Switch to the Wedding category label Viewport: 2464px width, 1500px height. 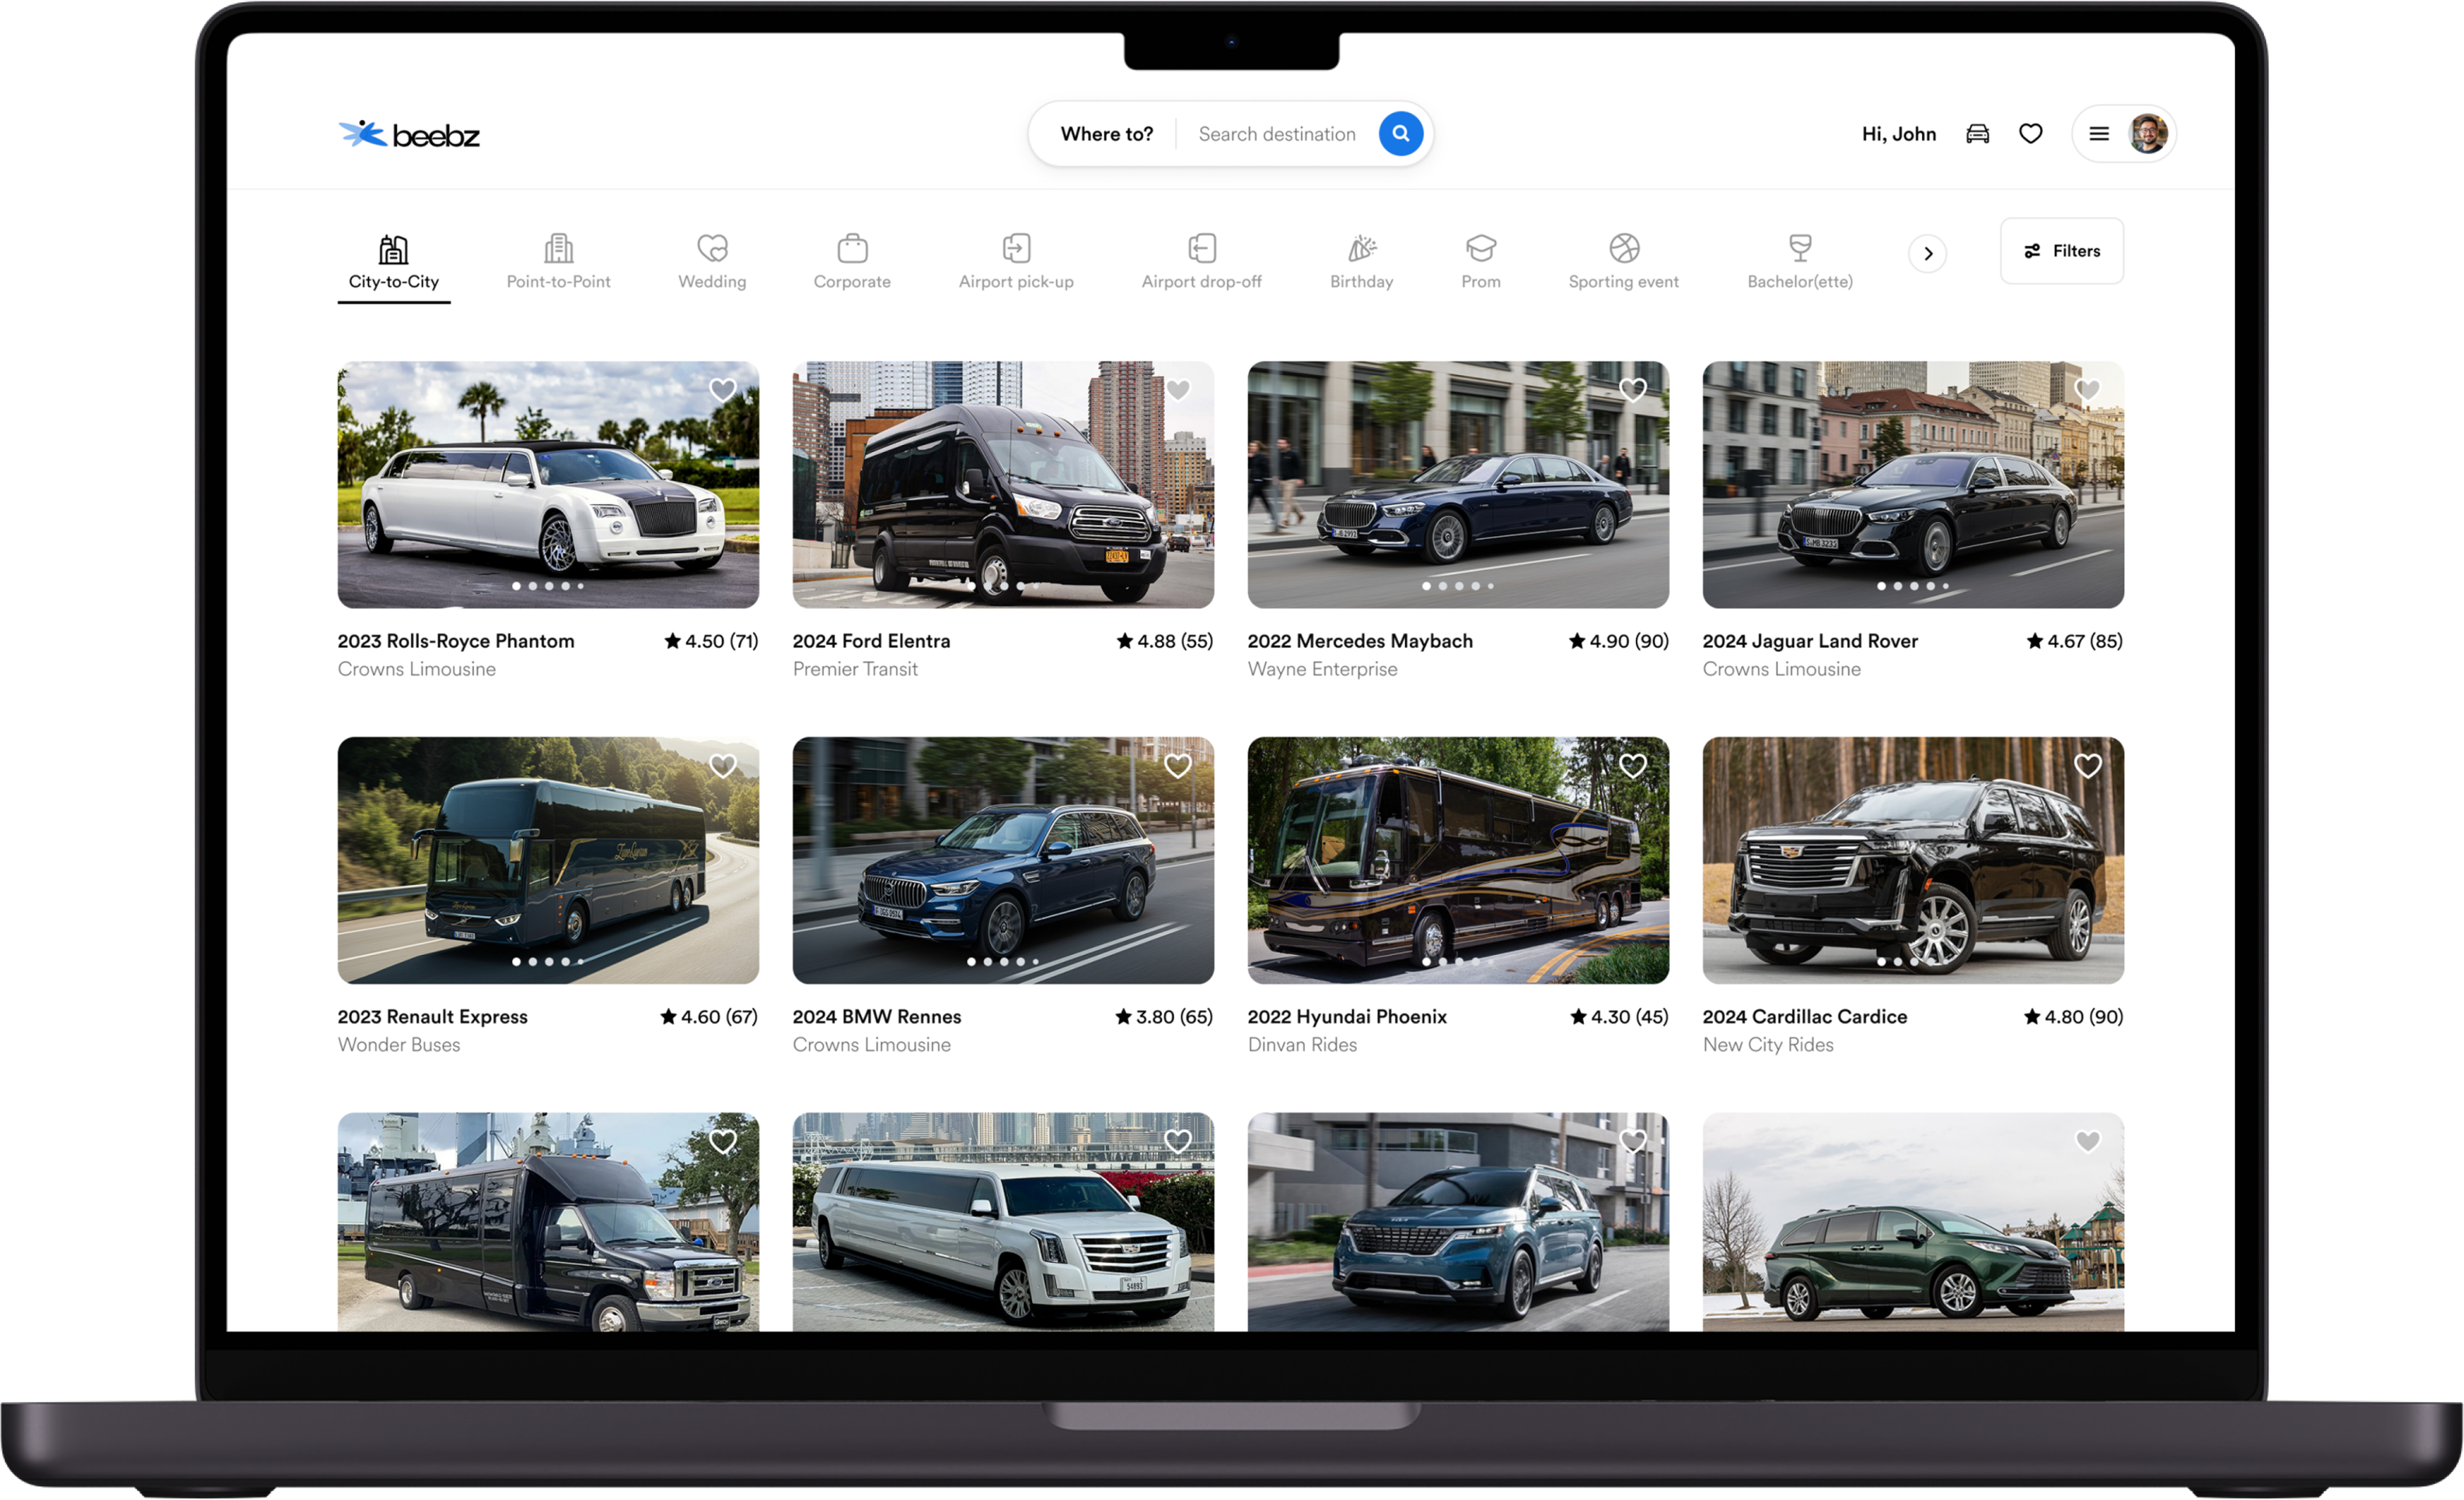pyautogui.click(x=712, y=282)
